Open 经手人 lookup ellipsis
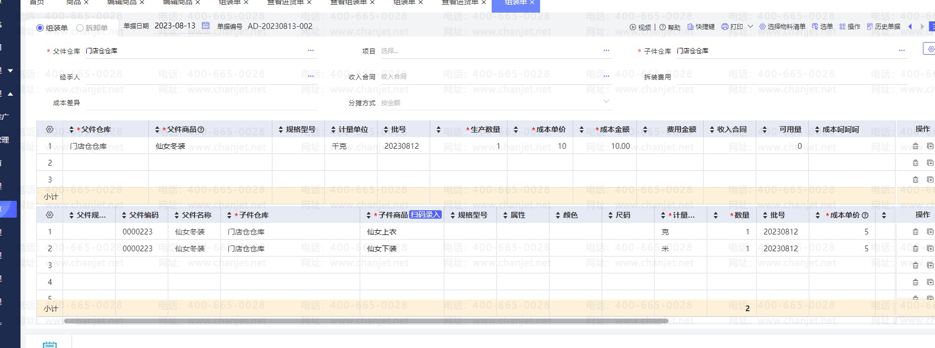 tap(311, 76)
